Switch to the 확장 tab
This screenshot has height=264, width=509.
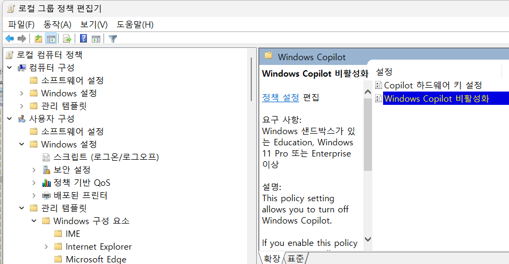pos(272,259)
